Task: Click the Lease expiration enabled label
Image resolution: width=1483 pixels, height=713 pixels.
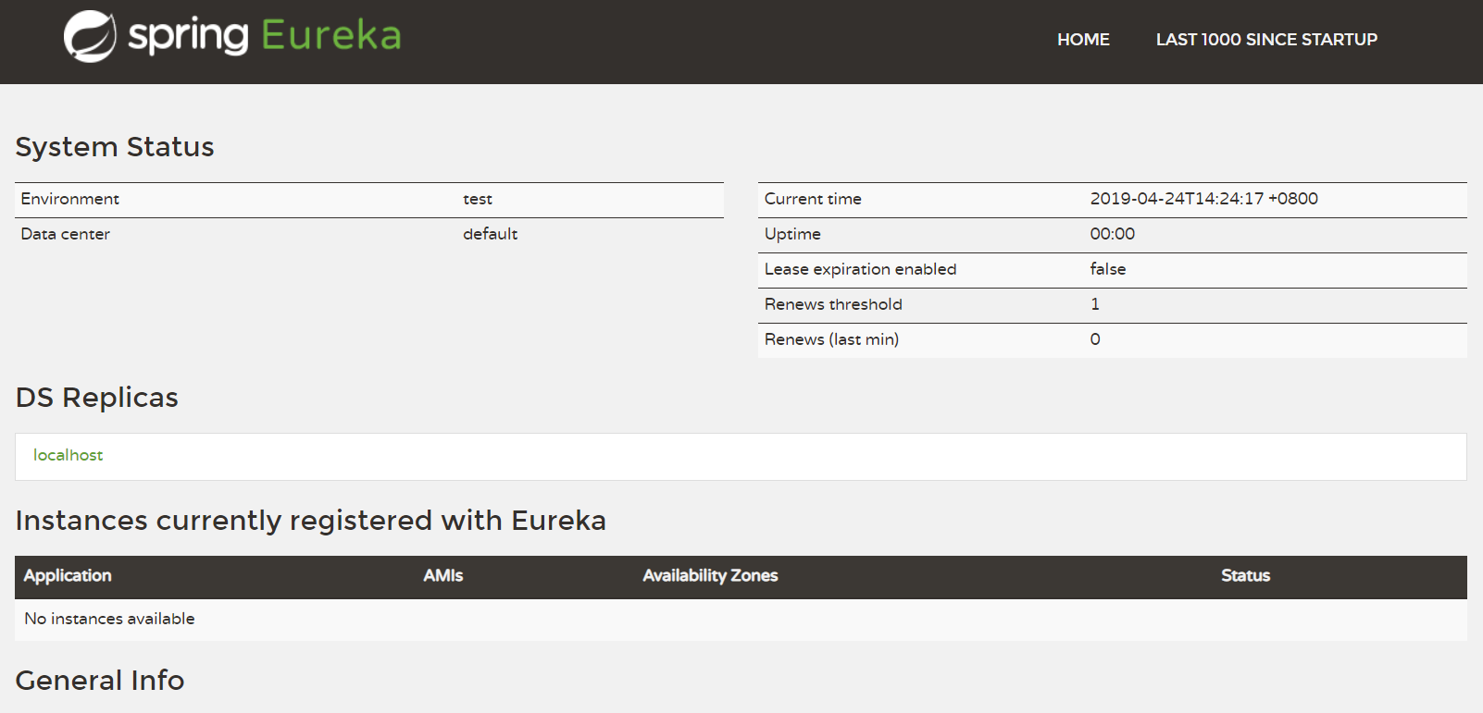Action: pos(860,269)
